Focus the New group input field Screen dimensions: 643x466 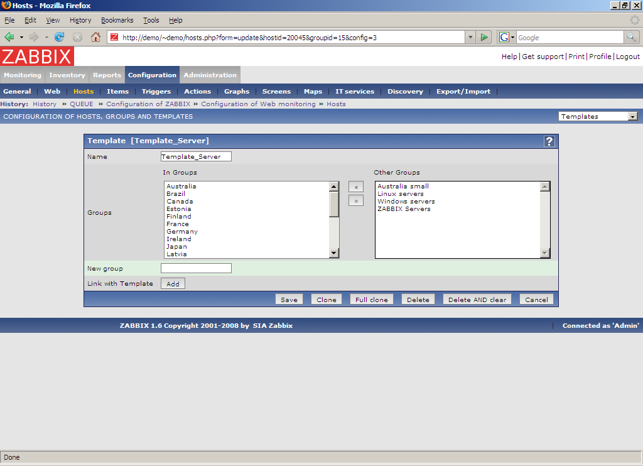(196, 268)
